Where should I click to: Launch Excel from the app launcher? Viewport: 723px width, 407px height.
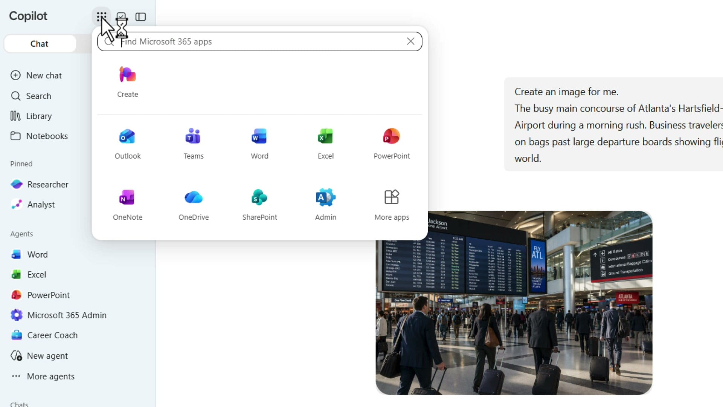click(x=326, y=144)
